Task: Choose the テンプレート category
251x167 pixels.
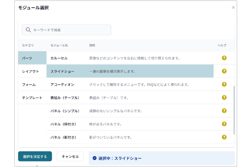Action: coord(32,98)
